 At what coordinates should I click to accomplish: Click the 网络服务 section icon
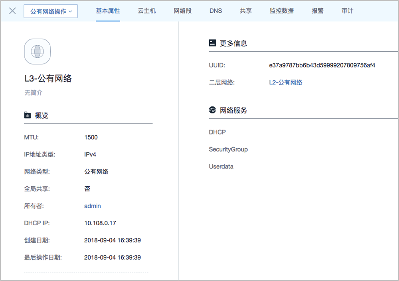[x=212, y=110]
